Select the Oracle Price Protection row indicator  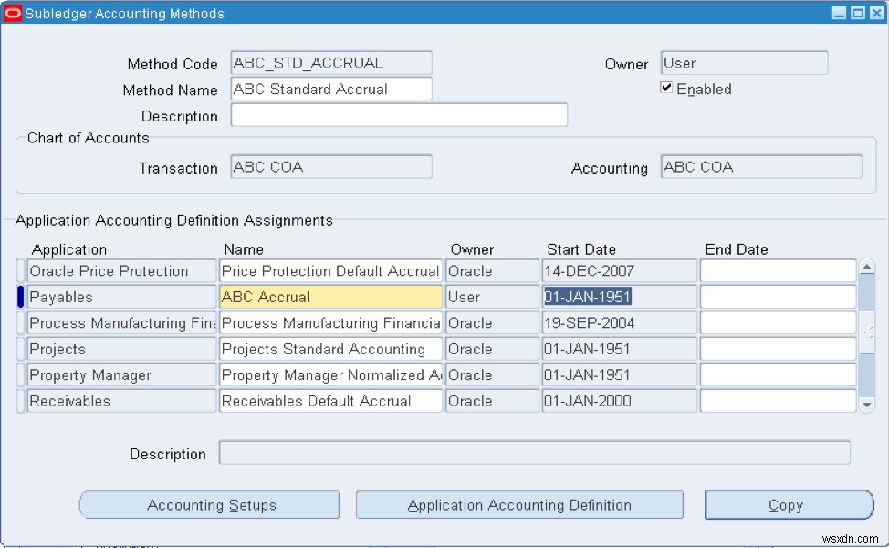click(21, 271)
